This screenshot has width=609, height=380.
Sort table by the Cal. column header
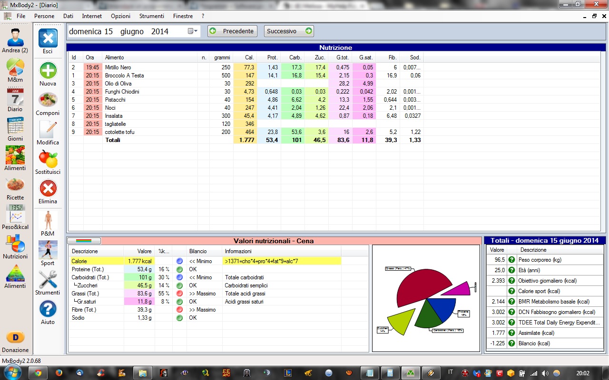[x=249, y=57]
